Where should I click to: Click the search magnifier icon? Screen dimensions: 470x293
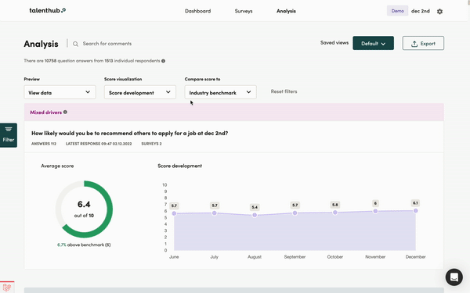[x=75, y=44]
